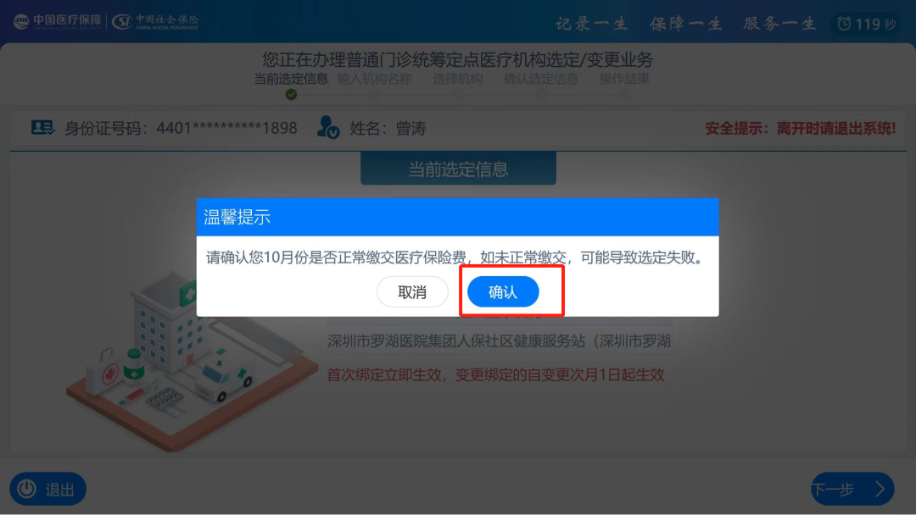Click the 退出 exit button
Image resolution: width=916 pixels, height=515 pixels.
(47, 489)
